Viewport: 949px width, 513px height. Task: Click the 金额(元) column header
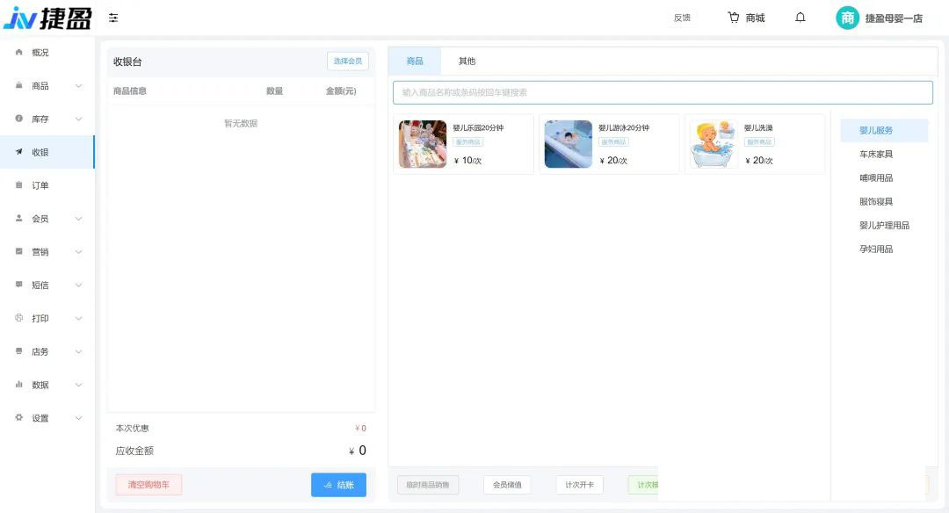[x=341, y=90]
